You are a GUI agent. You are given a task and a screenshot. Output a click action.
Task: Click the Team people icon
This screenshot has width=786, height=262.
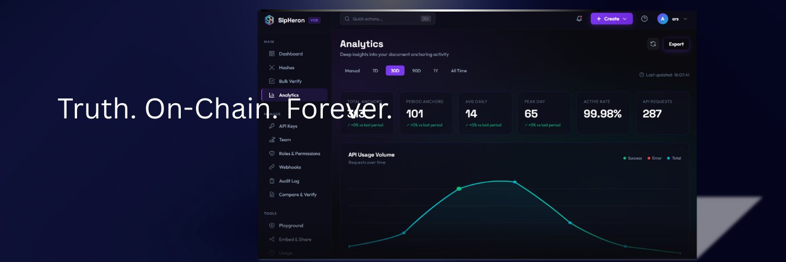pyautogui.click(x=271, y=140)
